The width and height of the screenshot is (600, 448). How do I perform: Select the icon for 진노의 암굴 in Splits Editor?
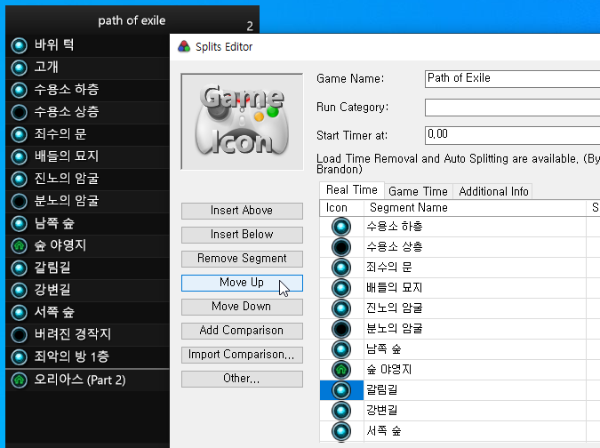click(341, 308)
